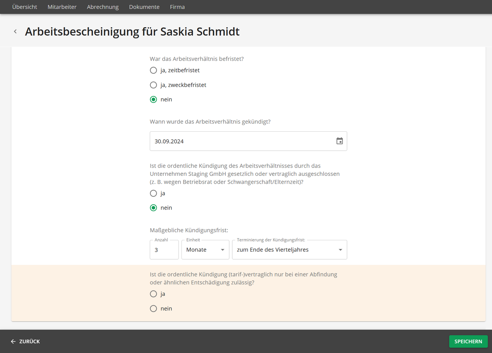Select 'ja' for Kündigung ausgeschlossen question

[x=154, y=193]
